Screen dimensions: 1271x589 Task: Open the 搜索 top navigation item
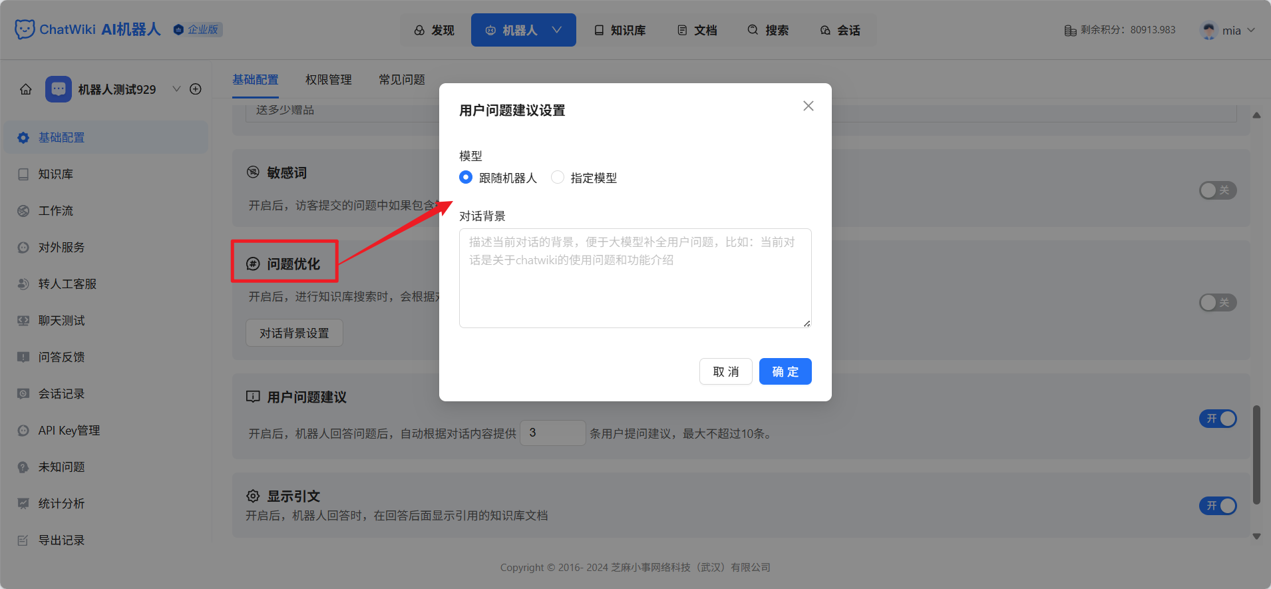(x=769, y=30)
